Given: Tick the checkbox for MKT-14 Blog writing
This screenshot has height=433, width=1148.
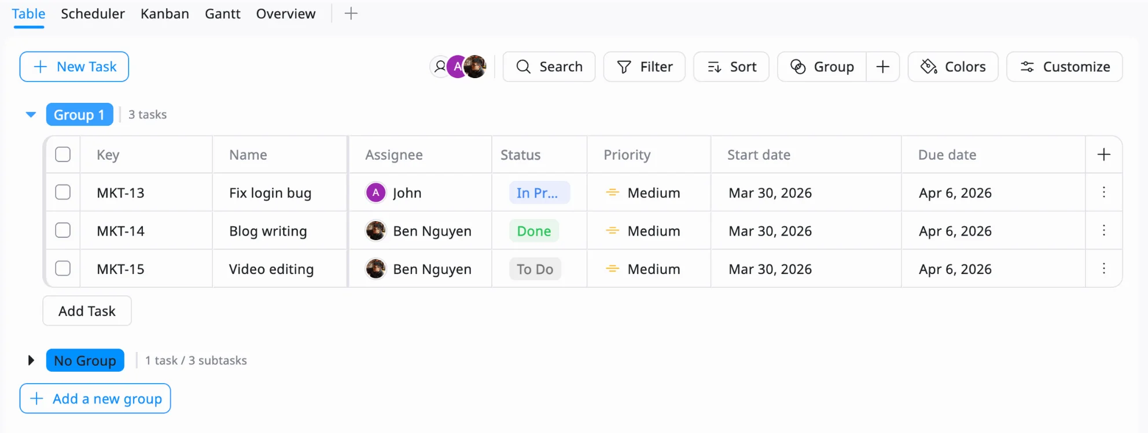Looking at the screenshot, I should coord(62,230).
